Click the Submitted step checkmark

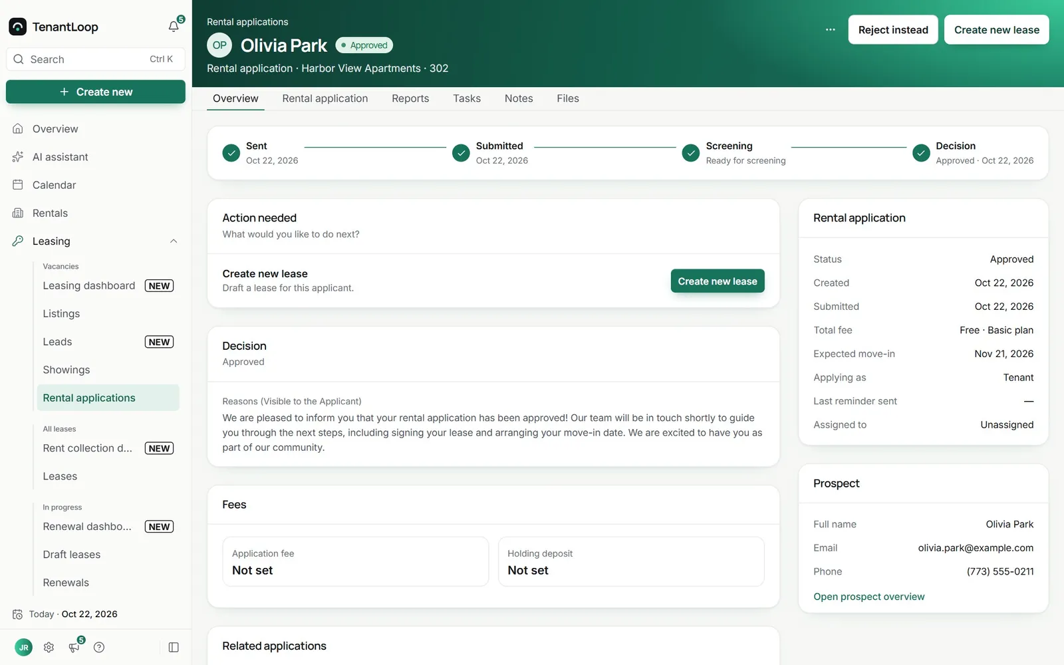pyautogui.click(x=461, y=153)
